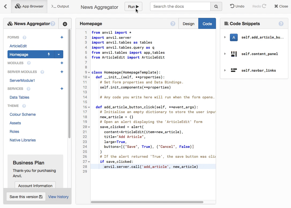The height and width of the screenshot is (208, 291).
Task: Click help icon next to FORMS
Action: [24, 37]
